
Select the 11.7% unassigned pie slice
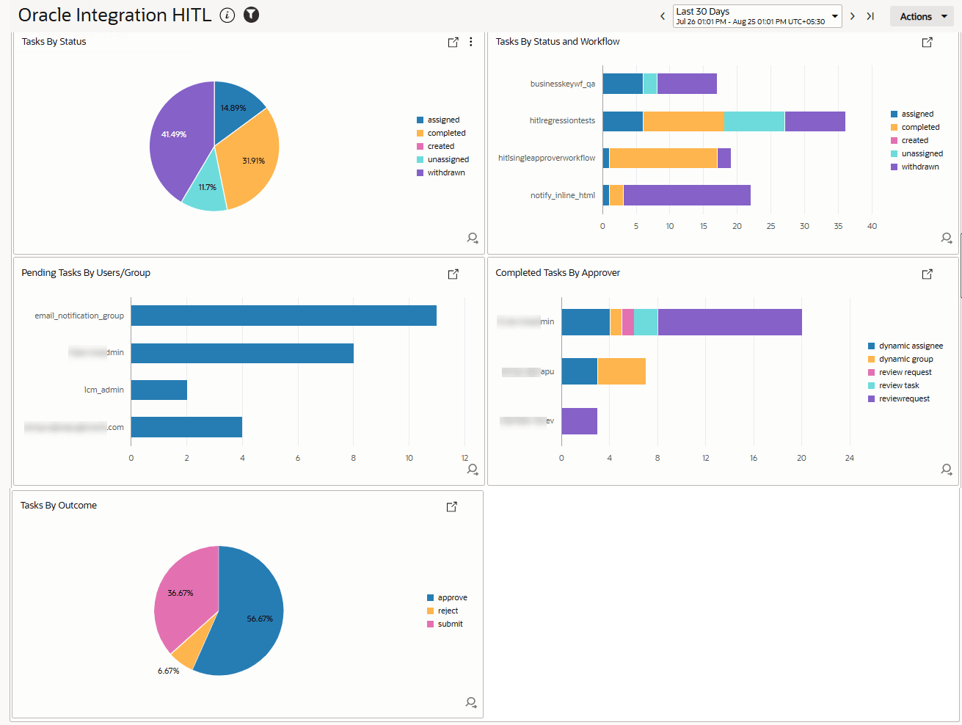click(206, 189)
